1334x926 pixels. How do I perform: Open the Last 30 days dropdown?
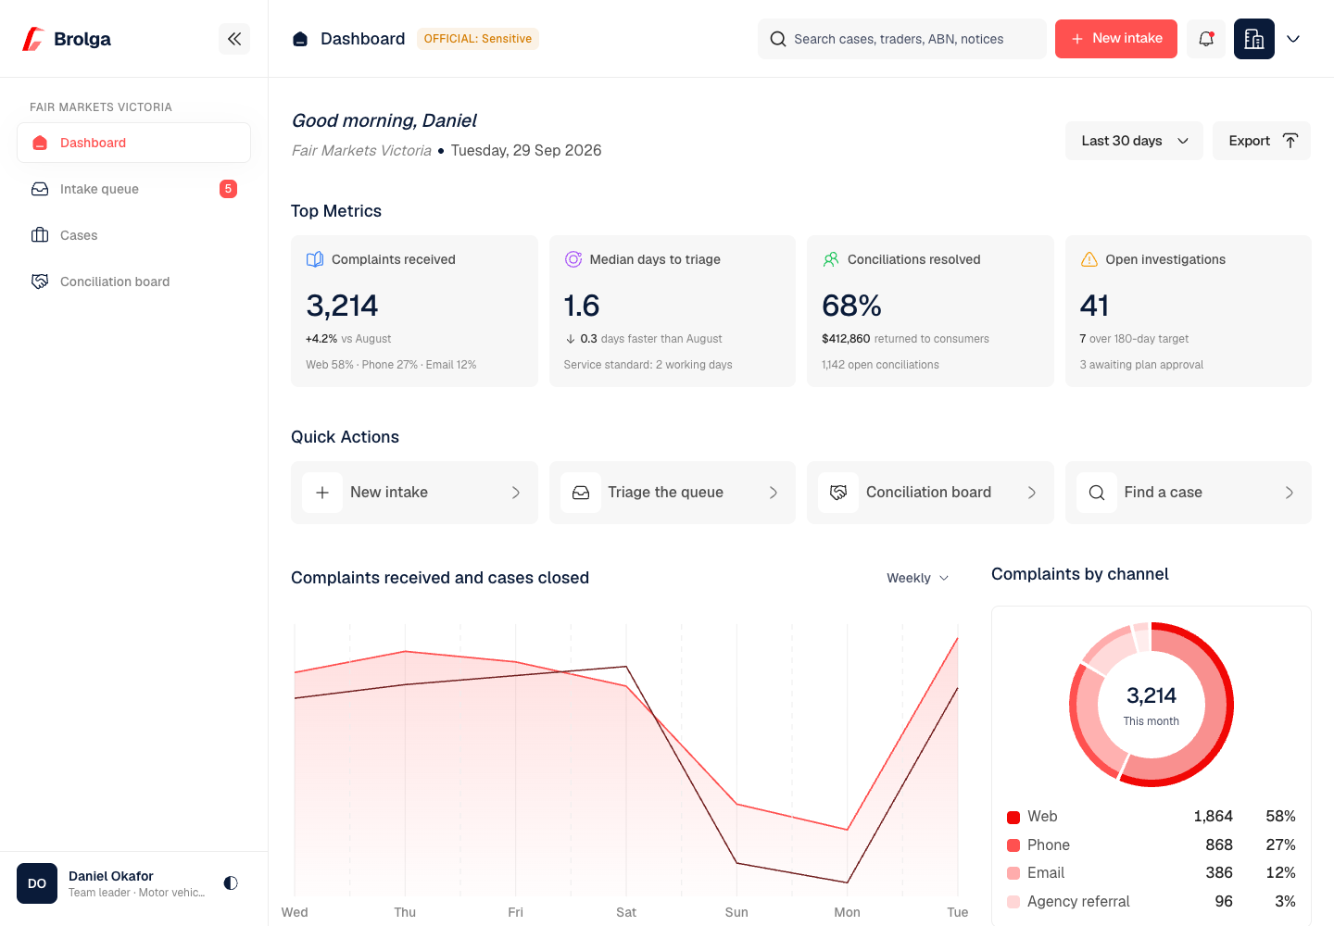(1134, 141)
